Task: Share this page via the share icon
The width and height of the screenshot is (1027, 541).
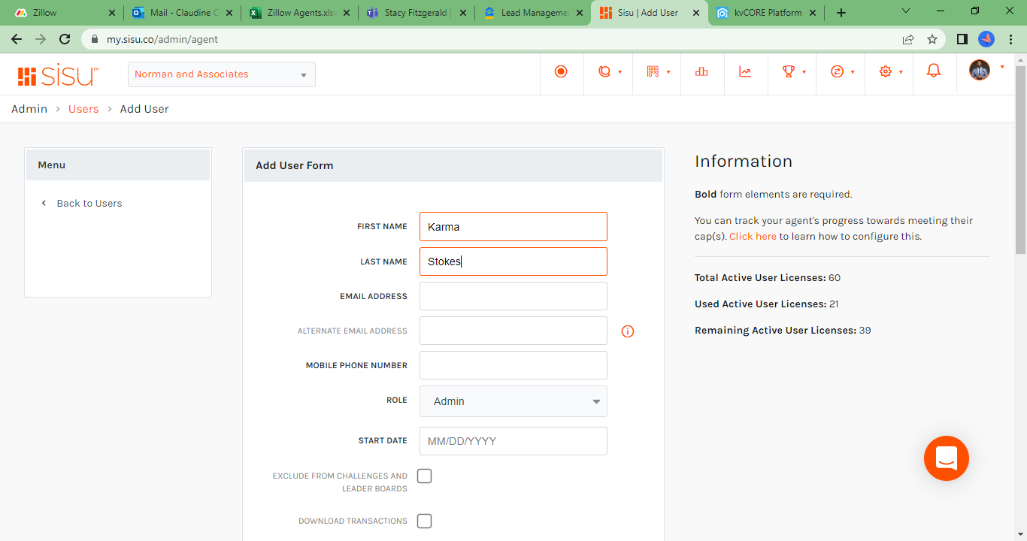Action: (908, 39)
